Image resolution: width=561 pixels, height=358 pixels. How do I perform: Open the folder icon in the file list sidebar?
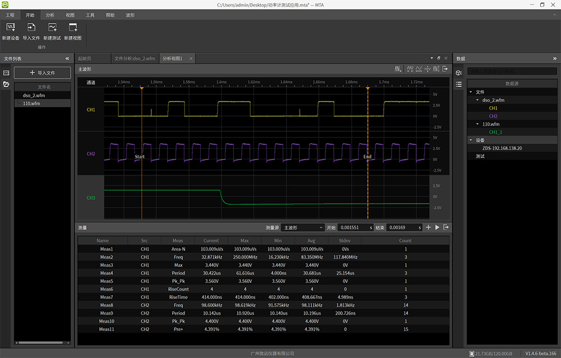[7, 84]
